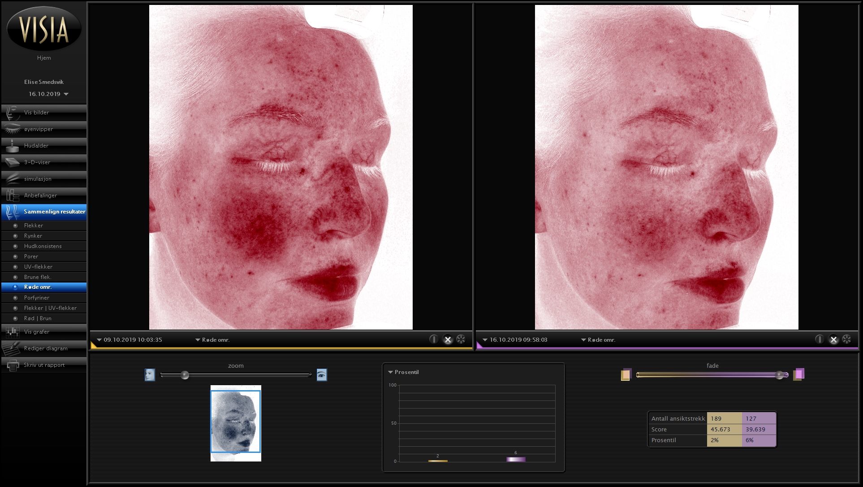Viewport: 863px width, 487px height.
Task: Click the zoom-out face icon
Action: pyautogui.click(x=150, y=374)
